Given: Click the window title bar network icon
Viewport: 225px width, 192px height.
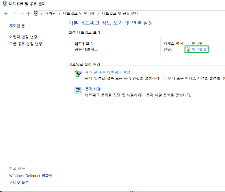Looking at the screenshot, I should (5, 4).
